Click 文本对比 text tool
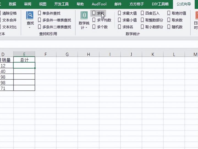Screen dimensions: 198x149 (8, 27)
